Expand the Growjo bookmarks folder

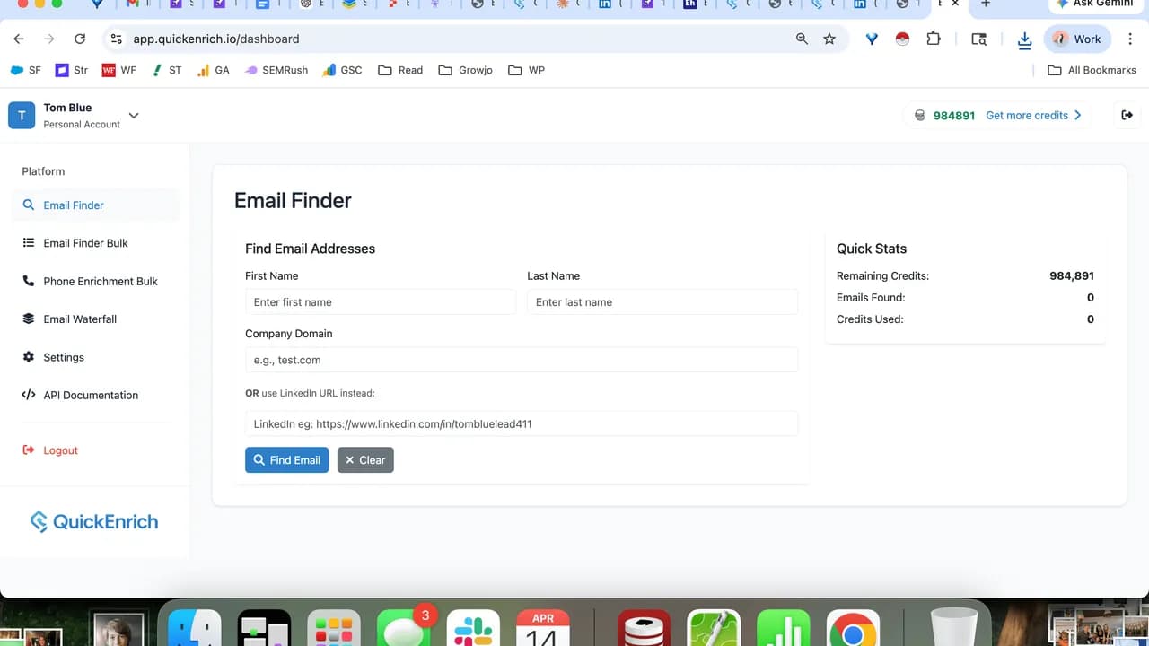465,70
